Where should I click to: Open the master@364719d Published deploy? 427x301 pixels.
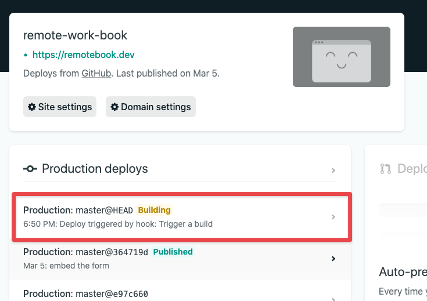click(x=180, y=258)
